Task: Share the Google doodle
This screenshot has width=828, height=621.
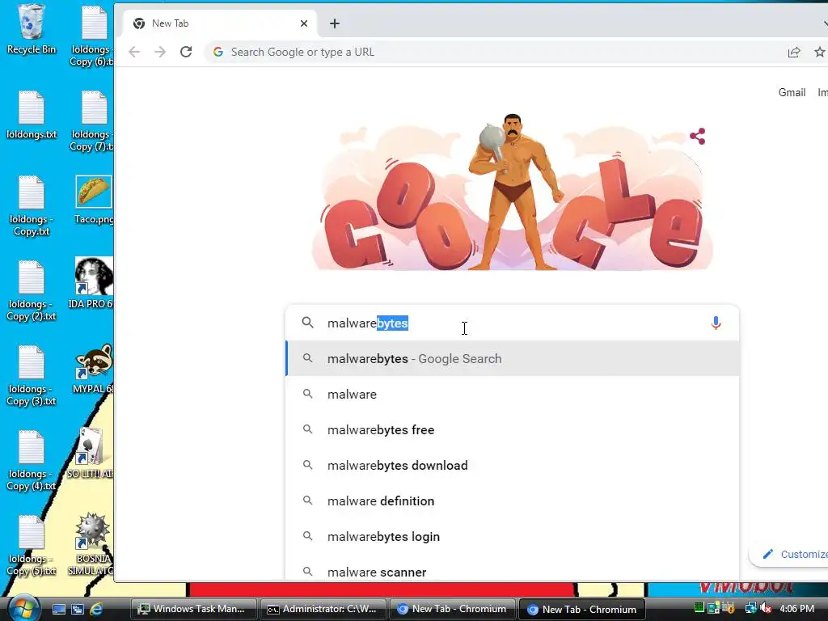Action: coord(698,136)
